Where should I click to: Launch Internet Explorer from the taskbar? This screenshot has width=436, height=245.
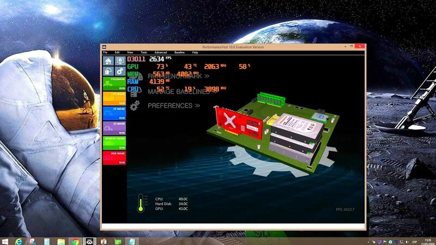point(19,241)
